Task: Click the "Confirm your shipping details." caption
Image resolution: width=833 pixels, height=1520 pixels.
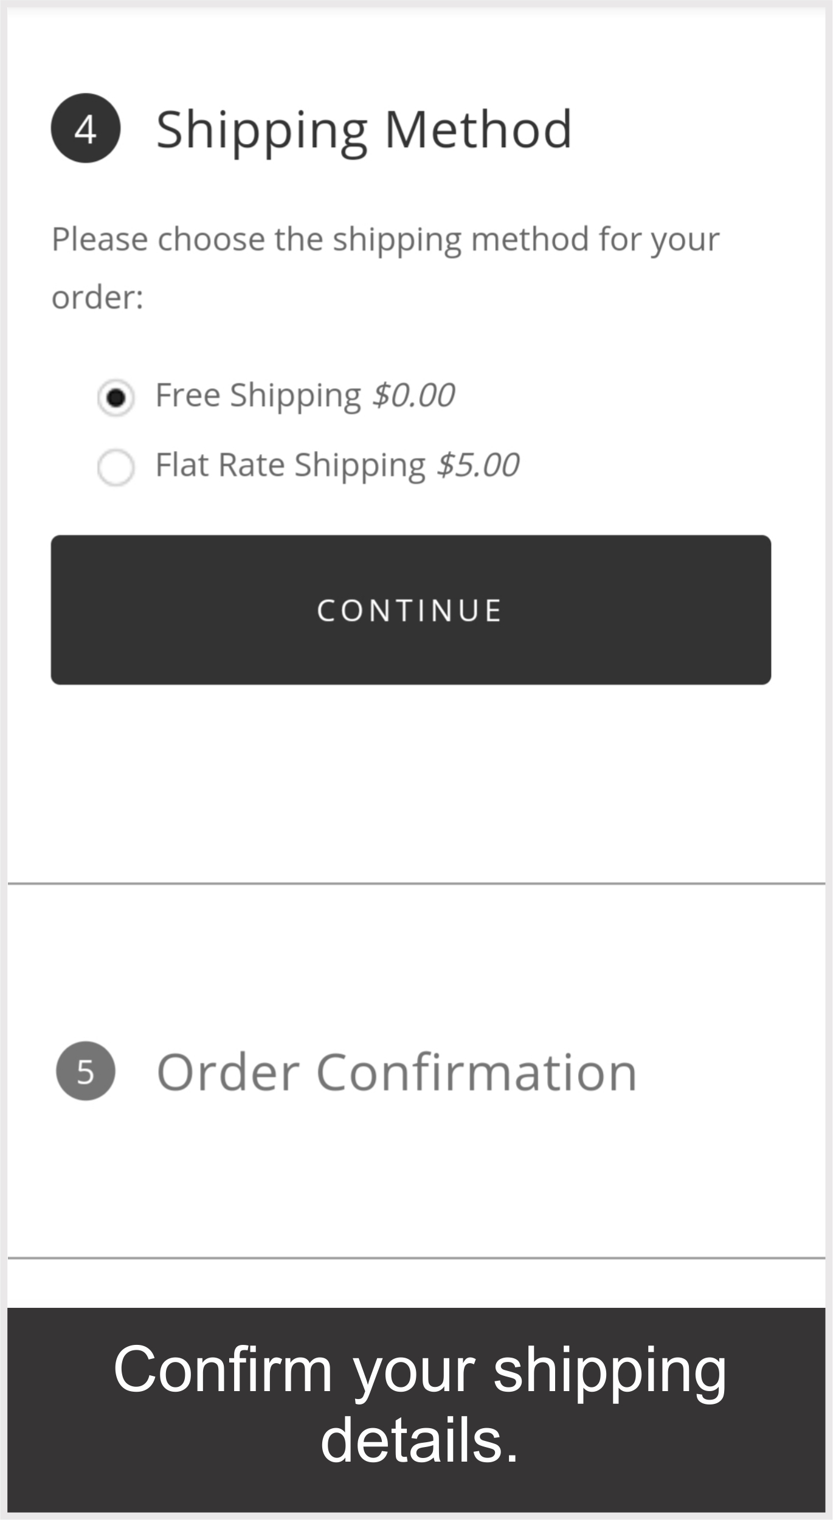Action: (x=420, y=1405)
